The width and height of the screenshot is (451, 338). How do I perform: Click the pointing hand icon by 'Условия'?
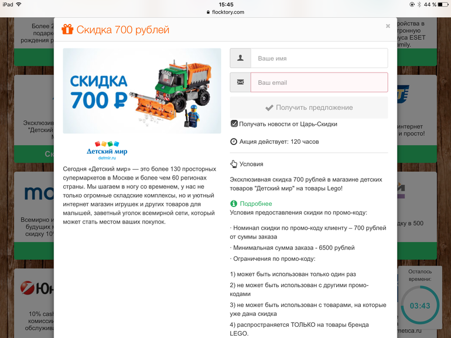[x=234, y=164]
